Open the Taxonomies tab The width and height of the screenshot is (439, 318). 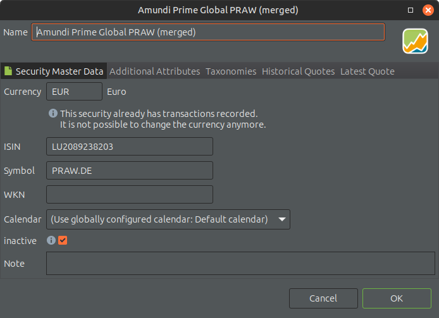231,71
